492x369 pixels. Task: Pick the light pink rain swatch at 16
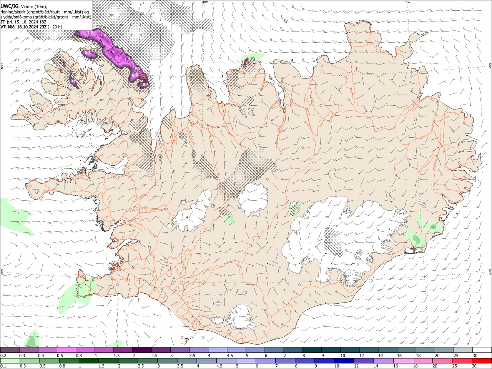[403, 361]
